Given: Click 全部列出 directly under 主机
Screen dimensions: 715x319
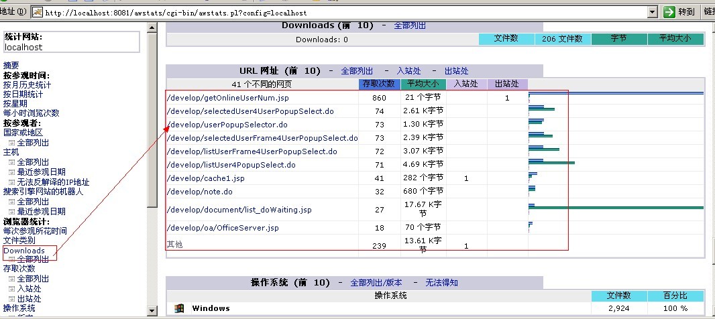Looking at the screenshot, I should 33,162.
